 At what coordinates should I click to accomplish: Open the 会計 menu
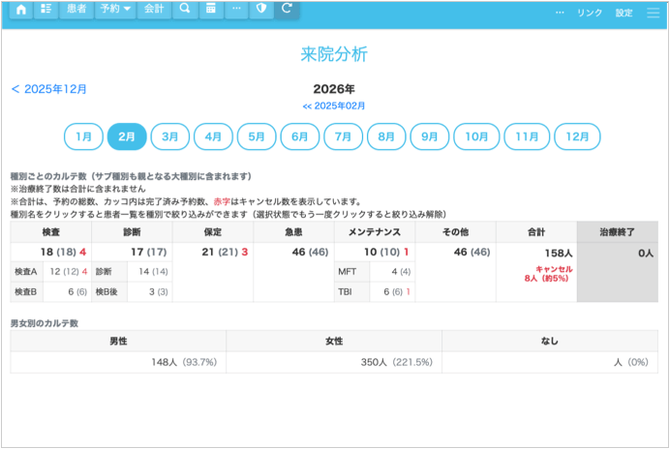click(x=153, y=10)
